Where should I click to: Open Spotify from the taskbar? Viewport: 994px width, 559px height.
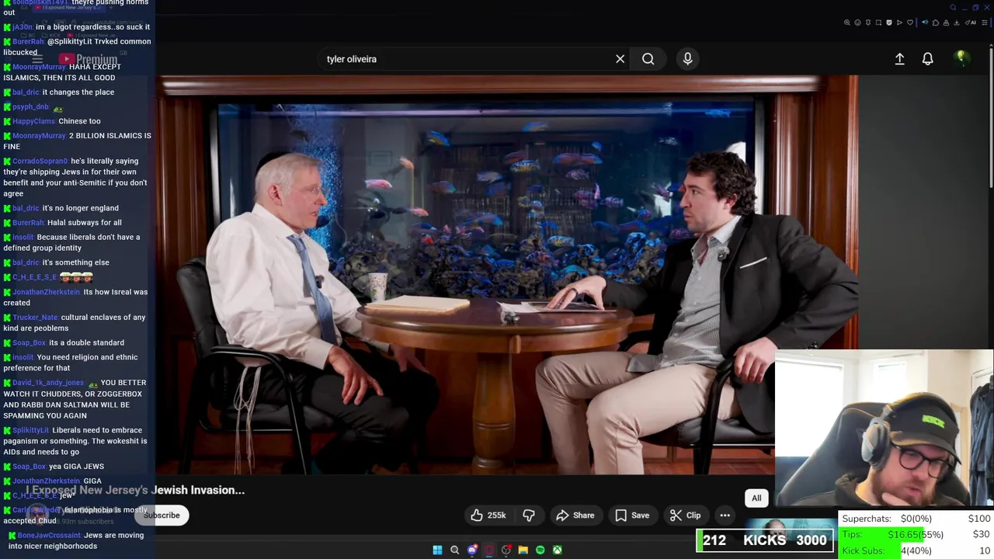(540, 550)
